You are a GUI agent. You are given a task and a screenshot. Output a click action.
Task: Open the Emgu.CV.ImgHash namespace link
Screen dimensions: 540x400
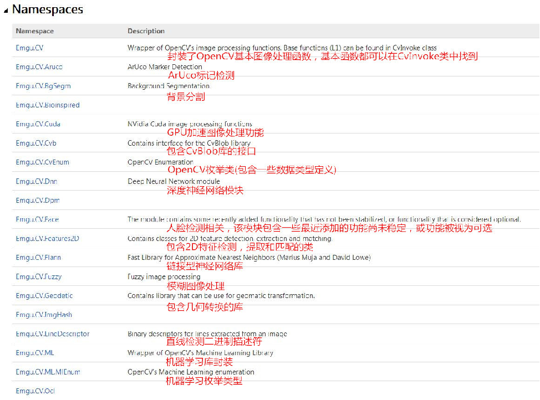[x=44, y=315]
